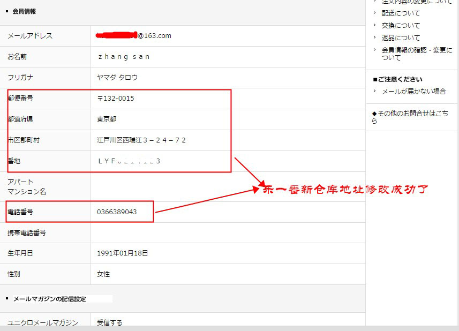Open その他のお問合せはこちら contact link
Screen dimensions: 459x331
pyautogui.click(x=410, y=117)
